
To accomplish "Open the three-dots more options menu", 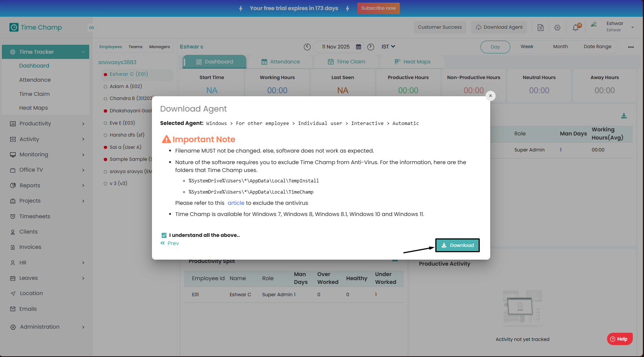I will click(631, 47).
